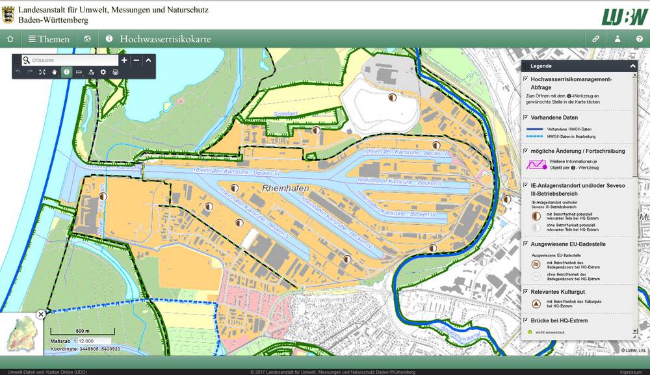Screen dimensions: 650x375
Task: Open the Themen menu
Action: (48, 39)
